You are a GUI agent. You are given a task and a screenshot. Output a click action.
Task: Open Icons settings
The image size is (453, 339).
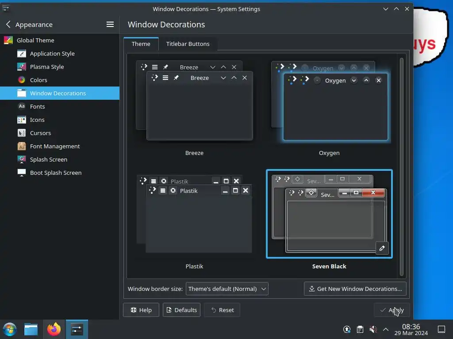tap(60, 120)
